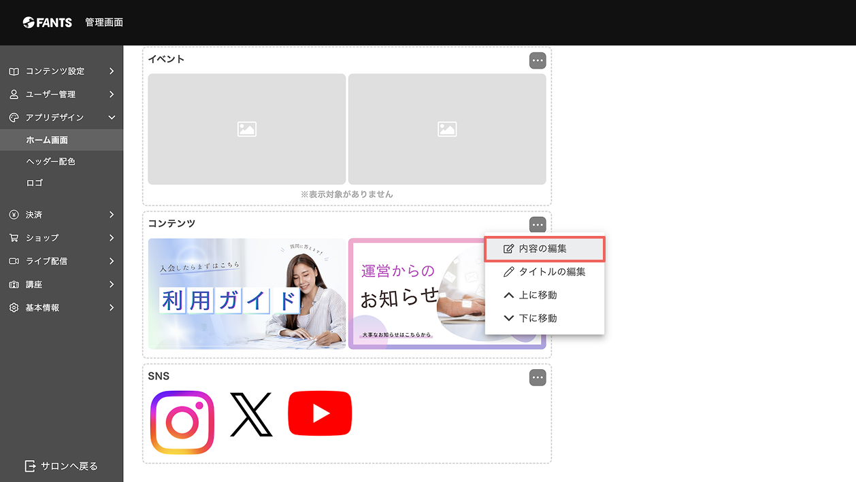Open ロゴ settings in the sidebar

pyautogui.click(x=61, y=183)
